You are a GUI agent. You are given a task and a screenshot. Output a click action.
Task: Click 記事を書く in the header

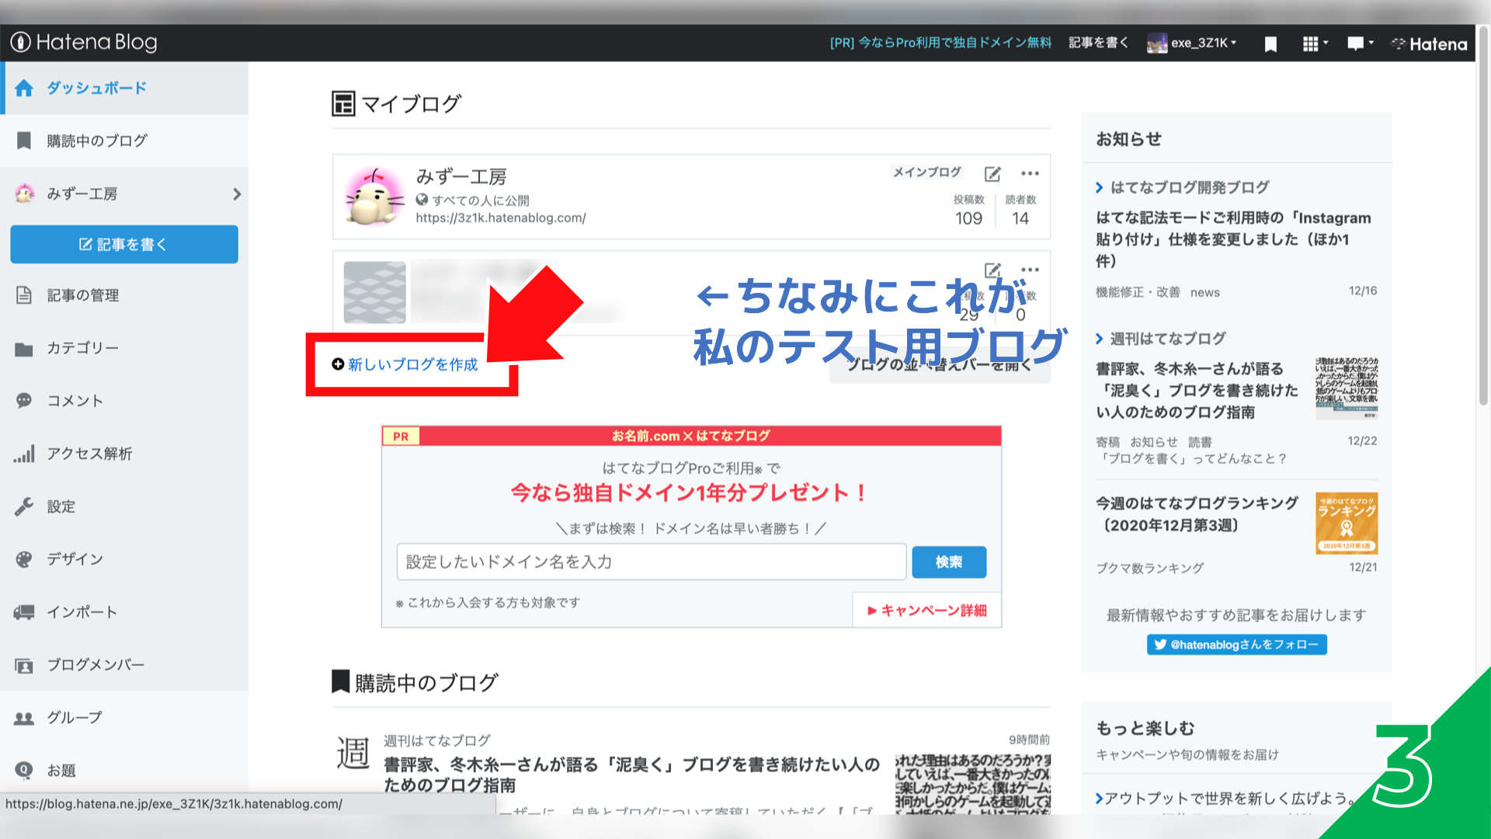1098,43
